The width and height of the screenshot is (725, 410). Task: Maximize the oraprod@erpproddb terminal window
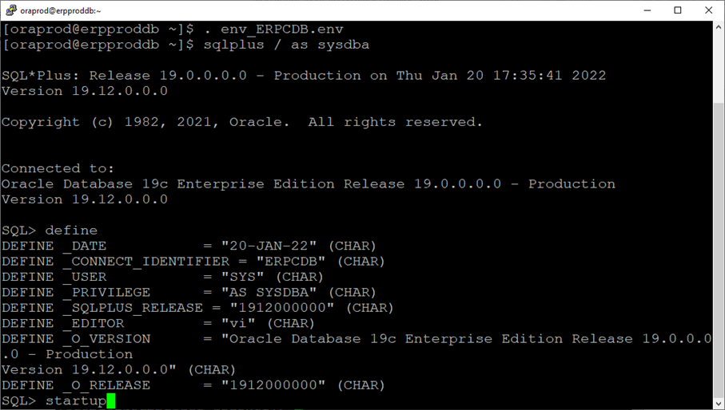[x=678, y=10]
